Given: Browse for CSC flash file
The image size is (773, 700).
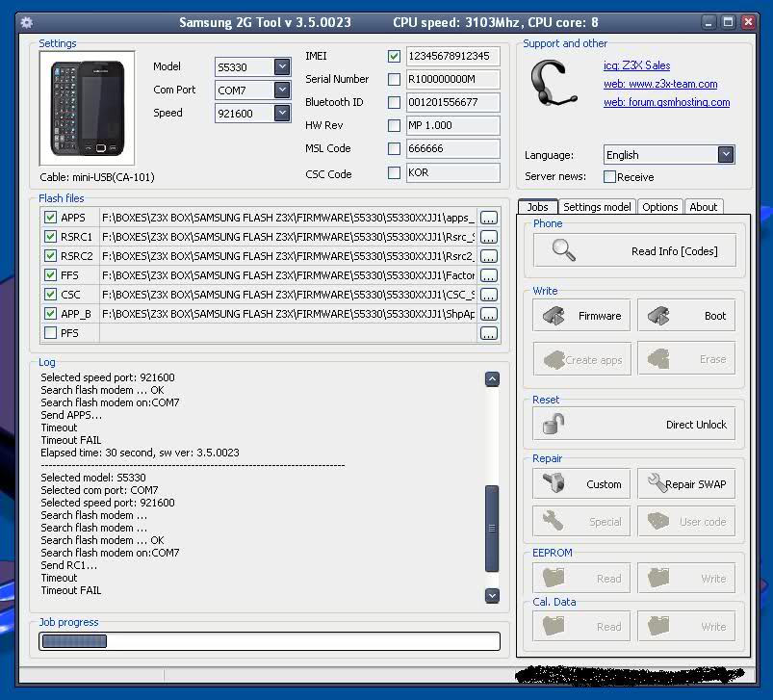Looking at the screenshot, I should click(489, 295).
